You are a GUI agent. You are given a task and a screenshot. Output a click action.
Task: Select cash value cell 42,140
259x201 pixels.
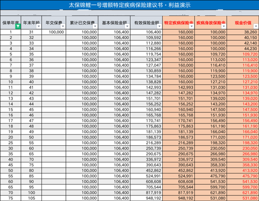(x=243, y=43)
